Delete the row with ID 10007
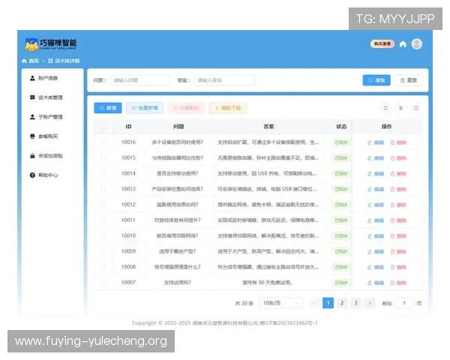This screenshot has height=360, width=450. [398, 283]
